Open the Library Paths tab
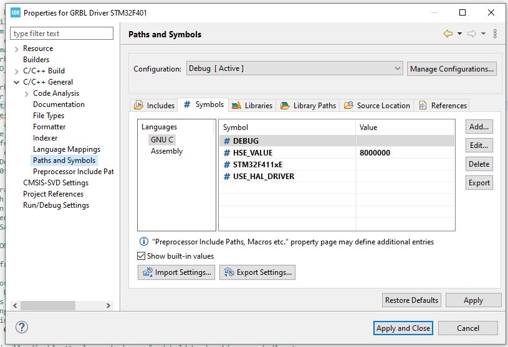Image resolution: width=508 pixels, height=347 pixels. point(308,105)
